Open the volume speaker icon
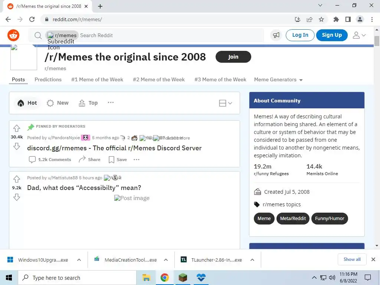The image size is (380, 285). click(x=332, y=278)
